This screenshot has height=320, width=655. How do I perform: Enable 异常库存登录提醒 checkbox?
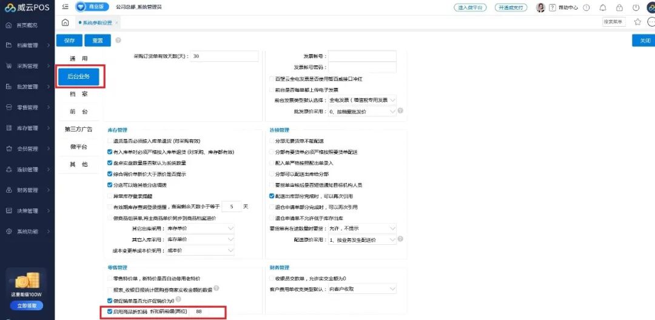tap(110, 196)
